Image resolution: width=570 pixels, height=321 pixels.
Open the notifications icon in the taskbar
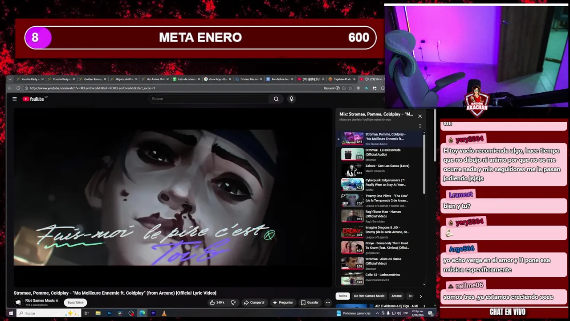431,313
